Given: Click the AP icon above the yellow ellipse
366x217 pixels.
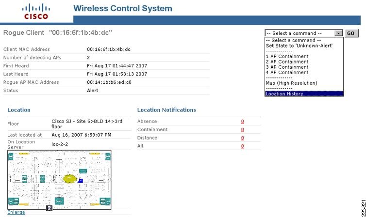Looking at the screenshot, I should click(x=83, y=171).
